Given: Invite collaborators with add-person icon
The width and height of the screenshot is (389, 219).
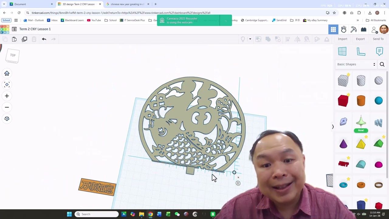Looking at the screenshot, I should [375, 30].
